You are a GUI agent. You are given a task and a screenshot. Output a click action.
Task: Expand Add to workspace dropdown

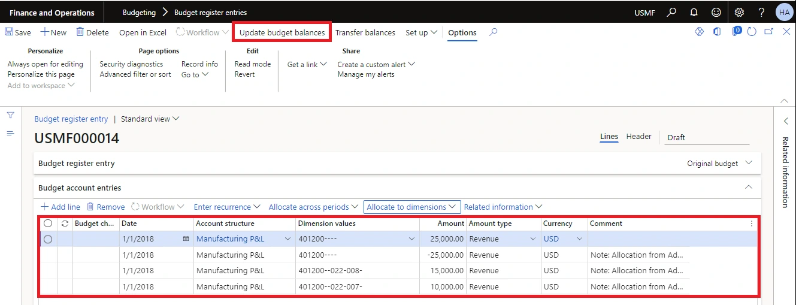tap(41, 86)
